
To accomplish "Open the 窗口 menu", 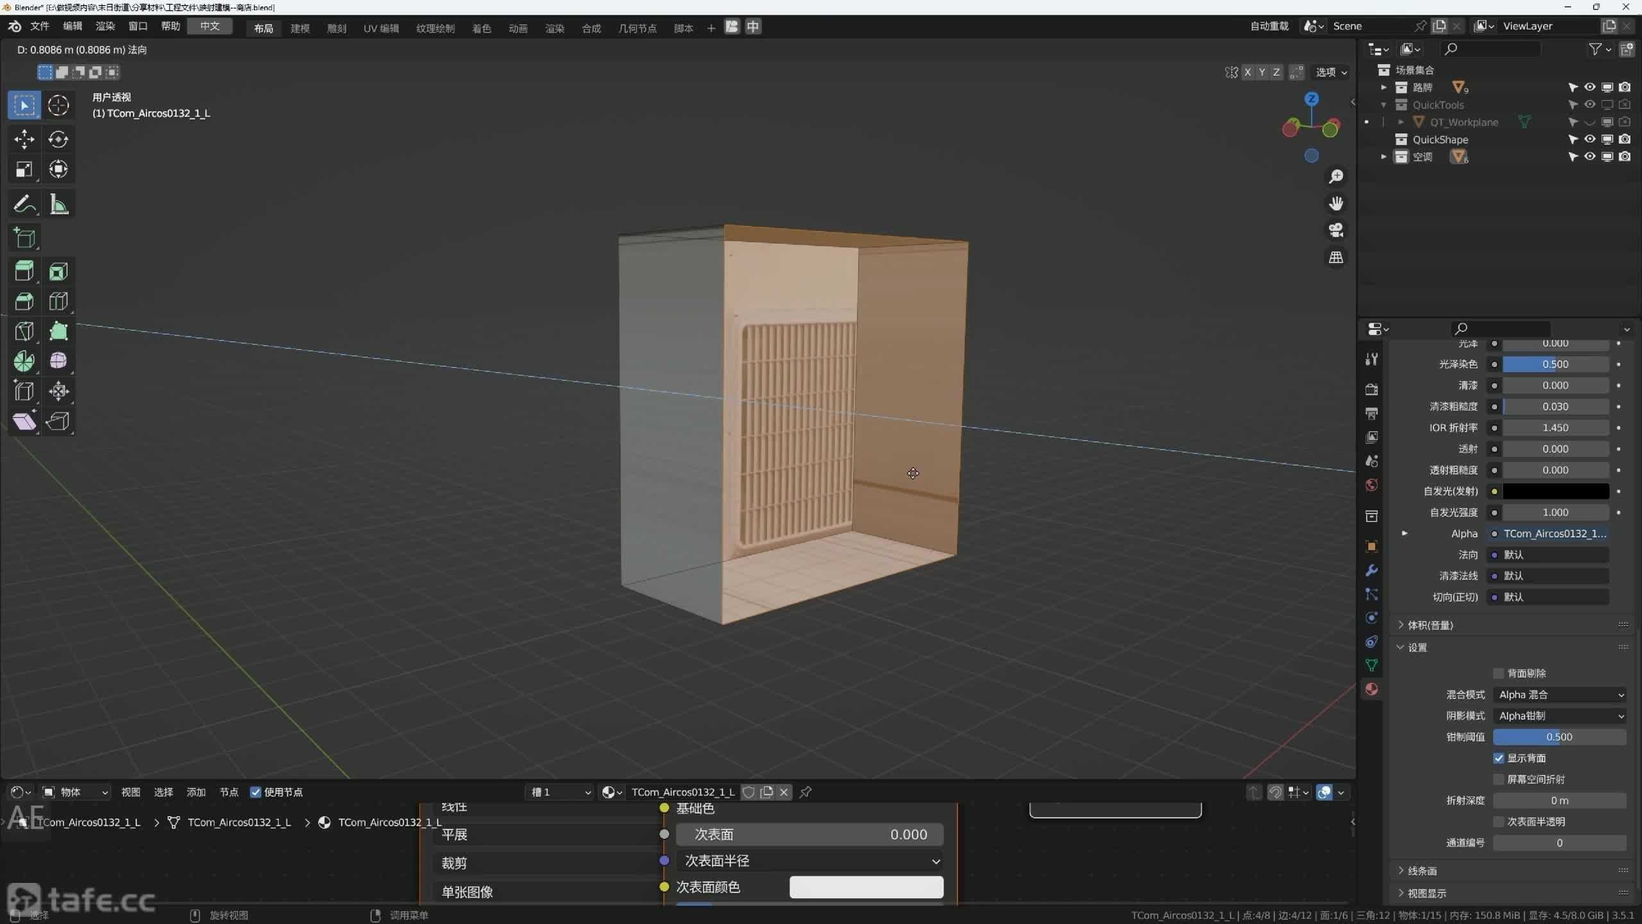I will point(138,26).
